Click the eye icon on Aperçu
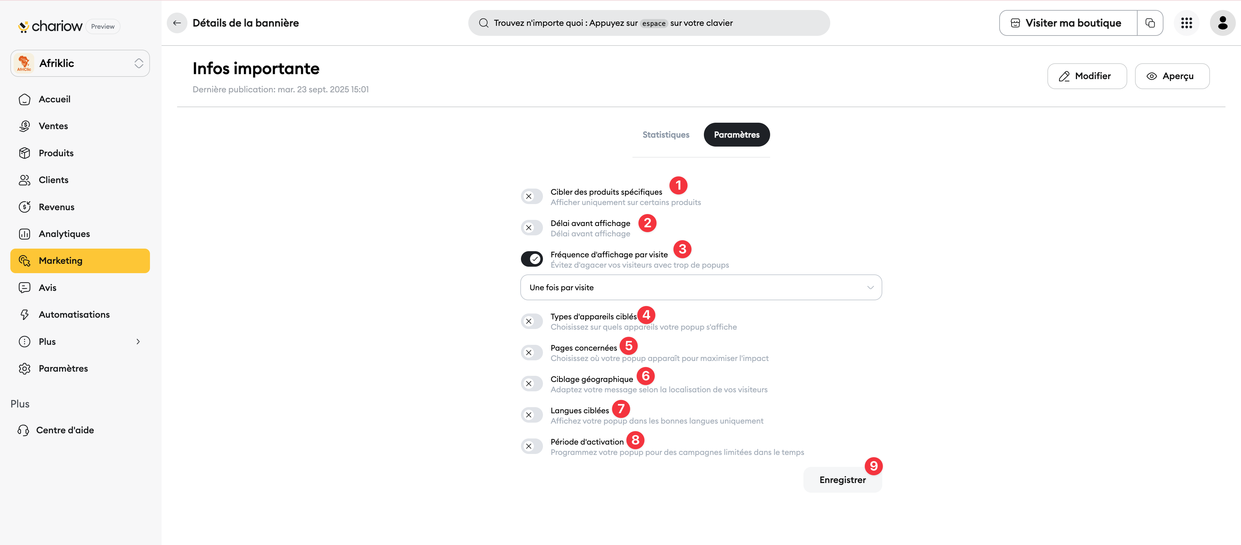The image size is (1241, 545). 1151,76
